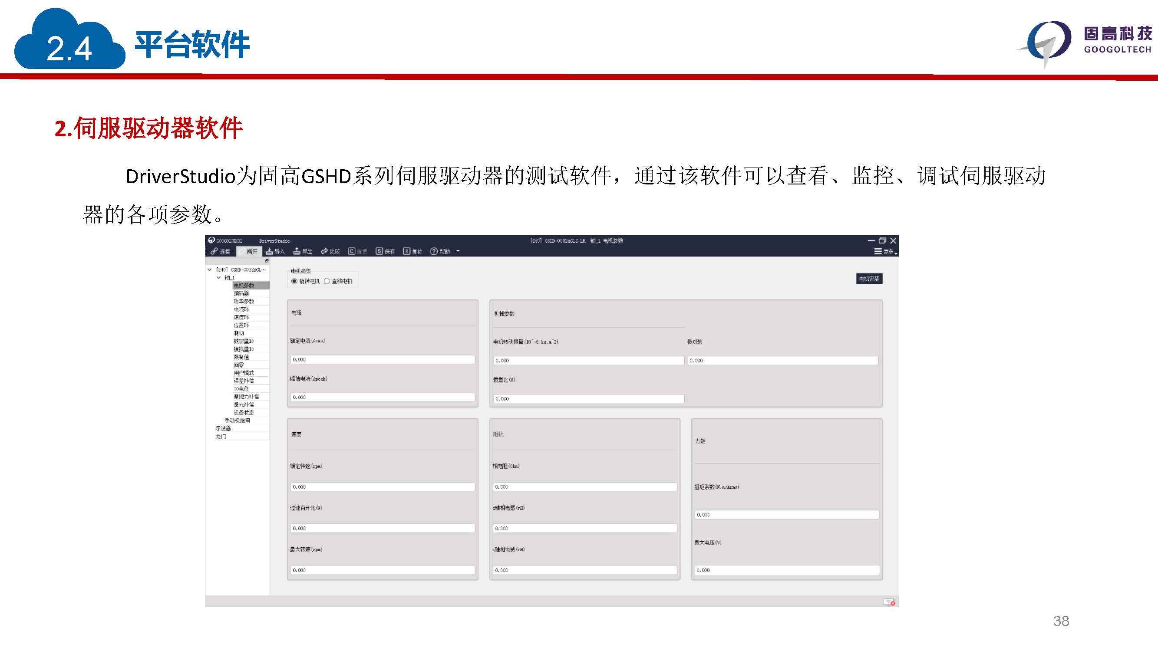The height and width of the screenshot is (651, 1158).
Task: Click the 复位 reset R icon
Action: 406,251
